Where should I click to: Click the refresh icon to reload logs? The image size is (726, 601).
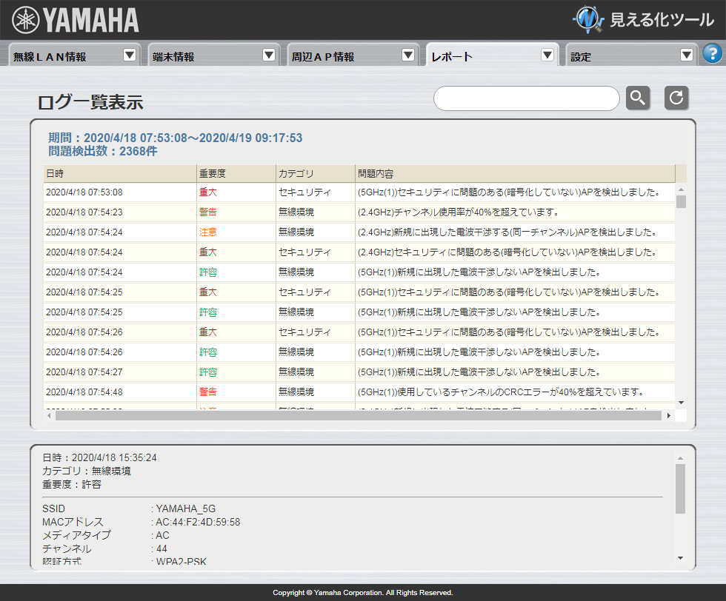676,98
